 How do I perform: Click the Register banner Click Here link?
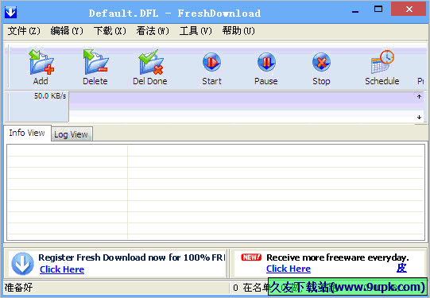(x=62, y=269)
